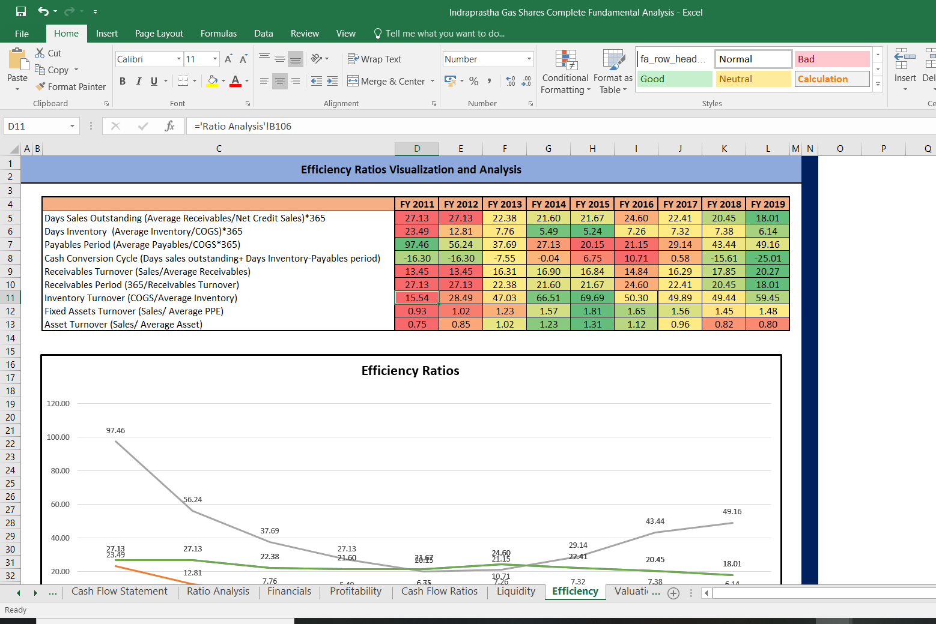Open the Name Box dropdown arrow
The height and width of the screenshot is (624, 936).
click(x=72, y=126)
